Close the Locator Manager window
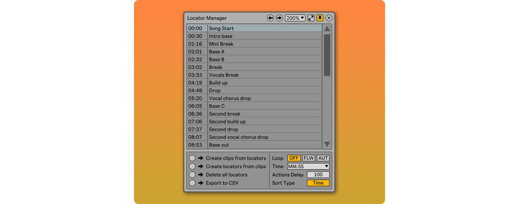 329,18
